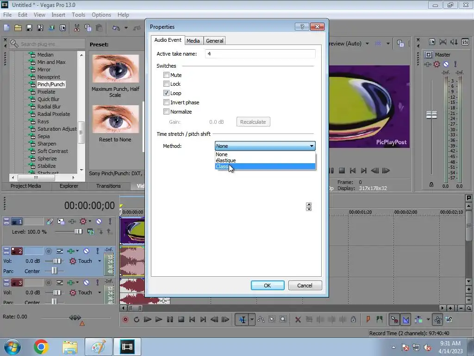The height and width of the screenshot is (356, 474).
Task: Select the Zoom Edit tool magnifier
Action: click(283, 319)
